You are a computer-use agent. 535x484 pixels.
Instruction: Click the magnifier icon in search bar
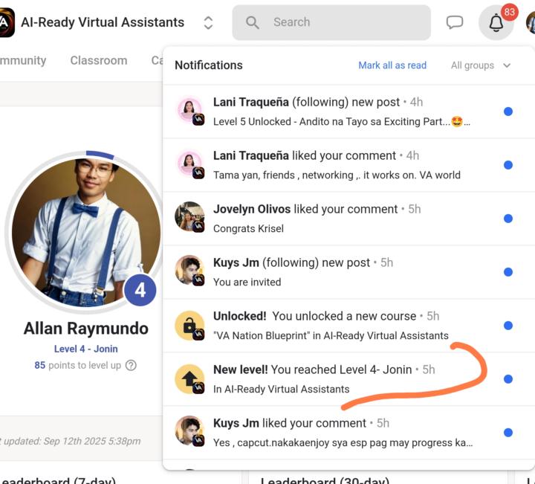click(253, 22)
